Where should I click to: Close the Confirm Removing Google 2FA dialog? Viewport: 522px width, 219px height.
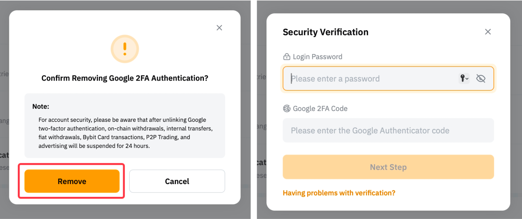[219, 28]
